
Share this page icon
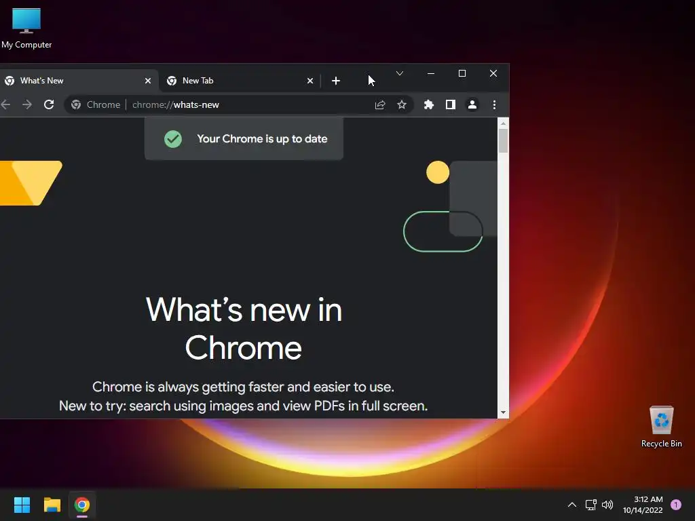click(x=380, y=105)
